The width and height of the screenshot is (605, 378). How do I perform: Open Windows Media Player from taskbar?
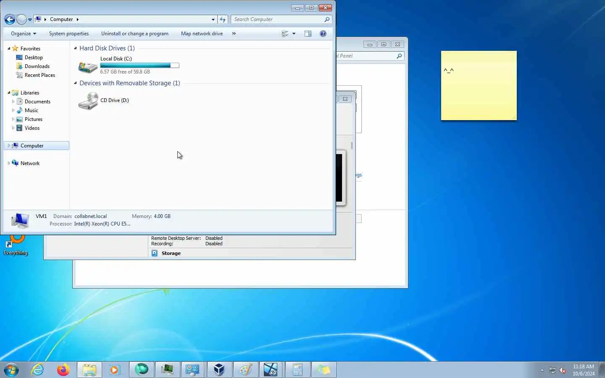(x=115, y=370)
